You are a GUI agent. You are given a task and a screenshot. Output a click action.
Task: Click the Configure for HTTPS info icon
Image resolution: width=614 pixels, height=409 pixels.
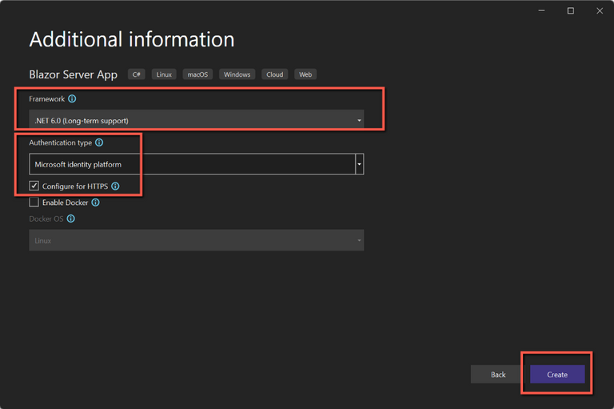tap(115, 186)
